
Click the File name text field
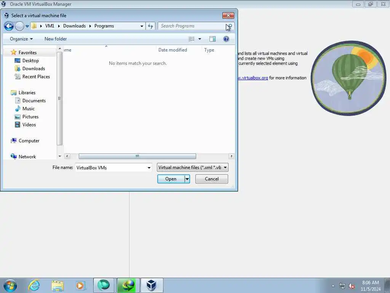point(111,168)
